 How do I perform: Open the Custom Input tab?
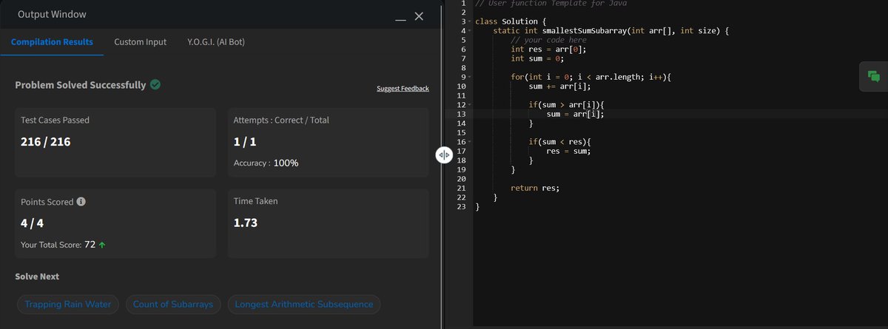(141, 42)
